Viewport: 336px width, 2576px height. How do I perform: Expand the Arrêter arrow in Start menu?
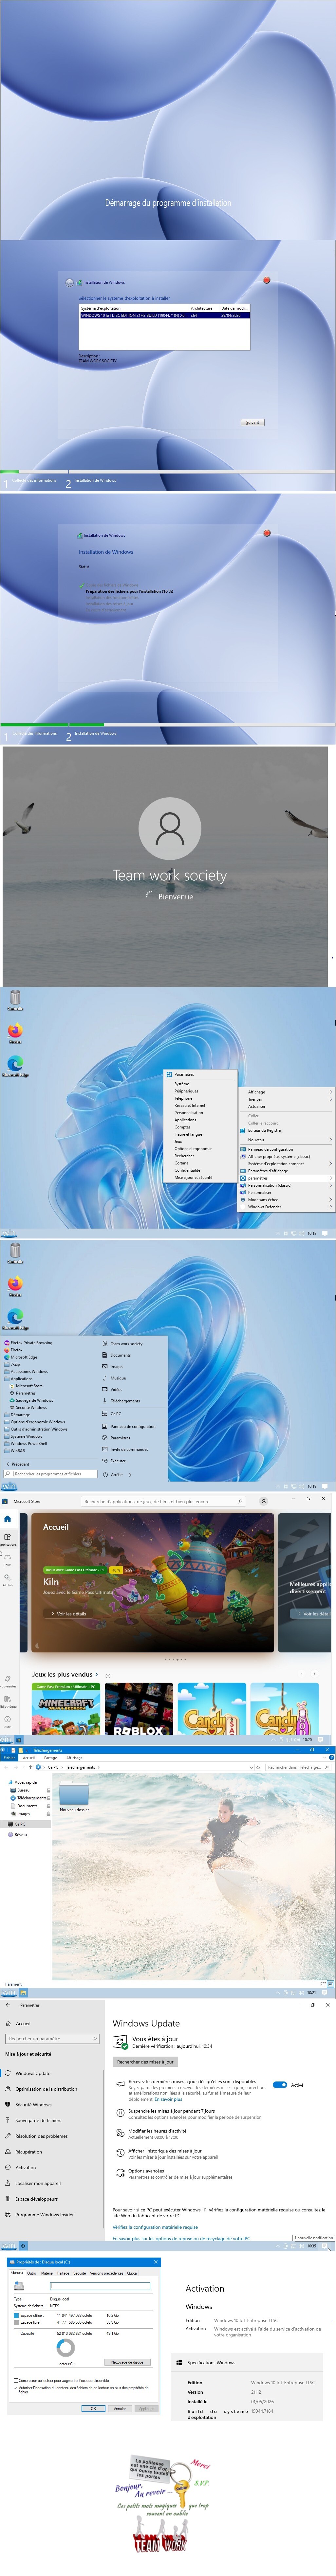[130, 1474]
